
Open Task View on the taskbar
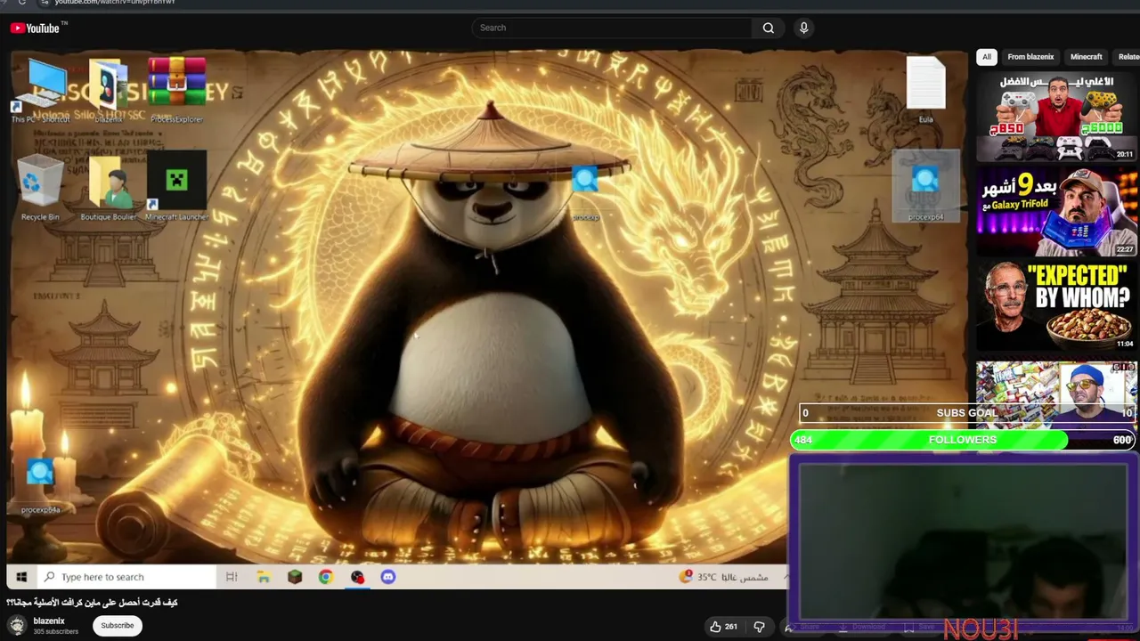pos(232,577)
